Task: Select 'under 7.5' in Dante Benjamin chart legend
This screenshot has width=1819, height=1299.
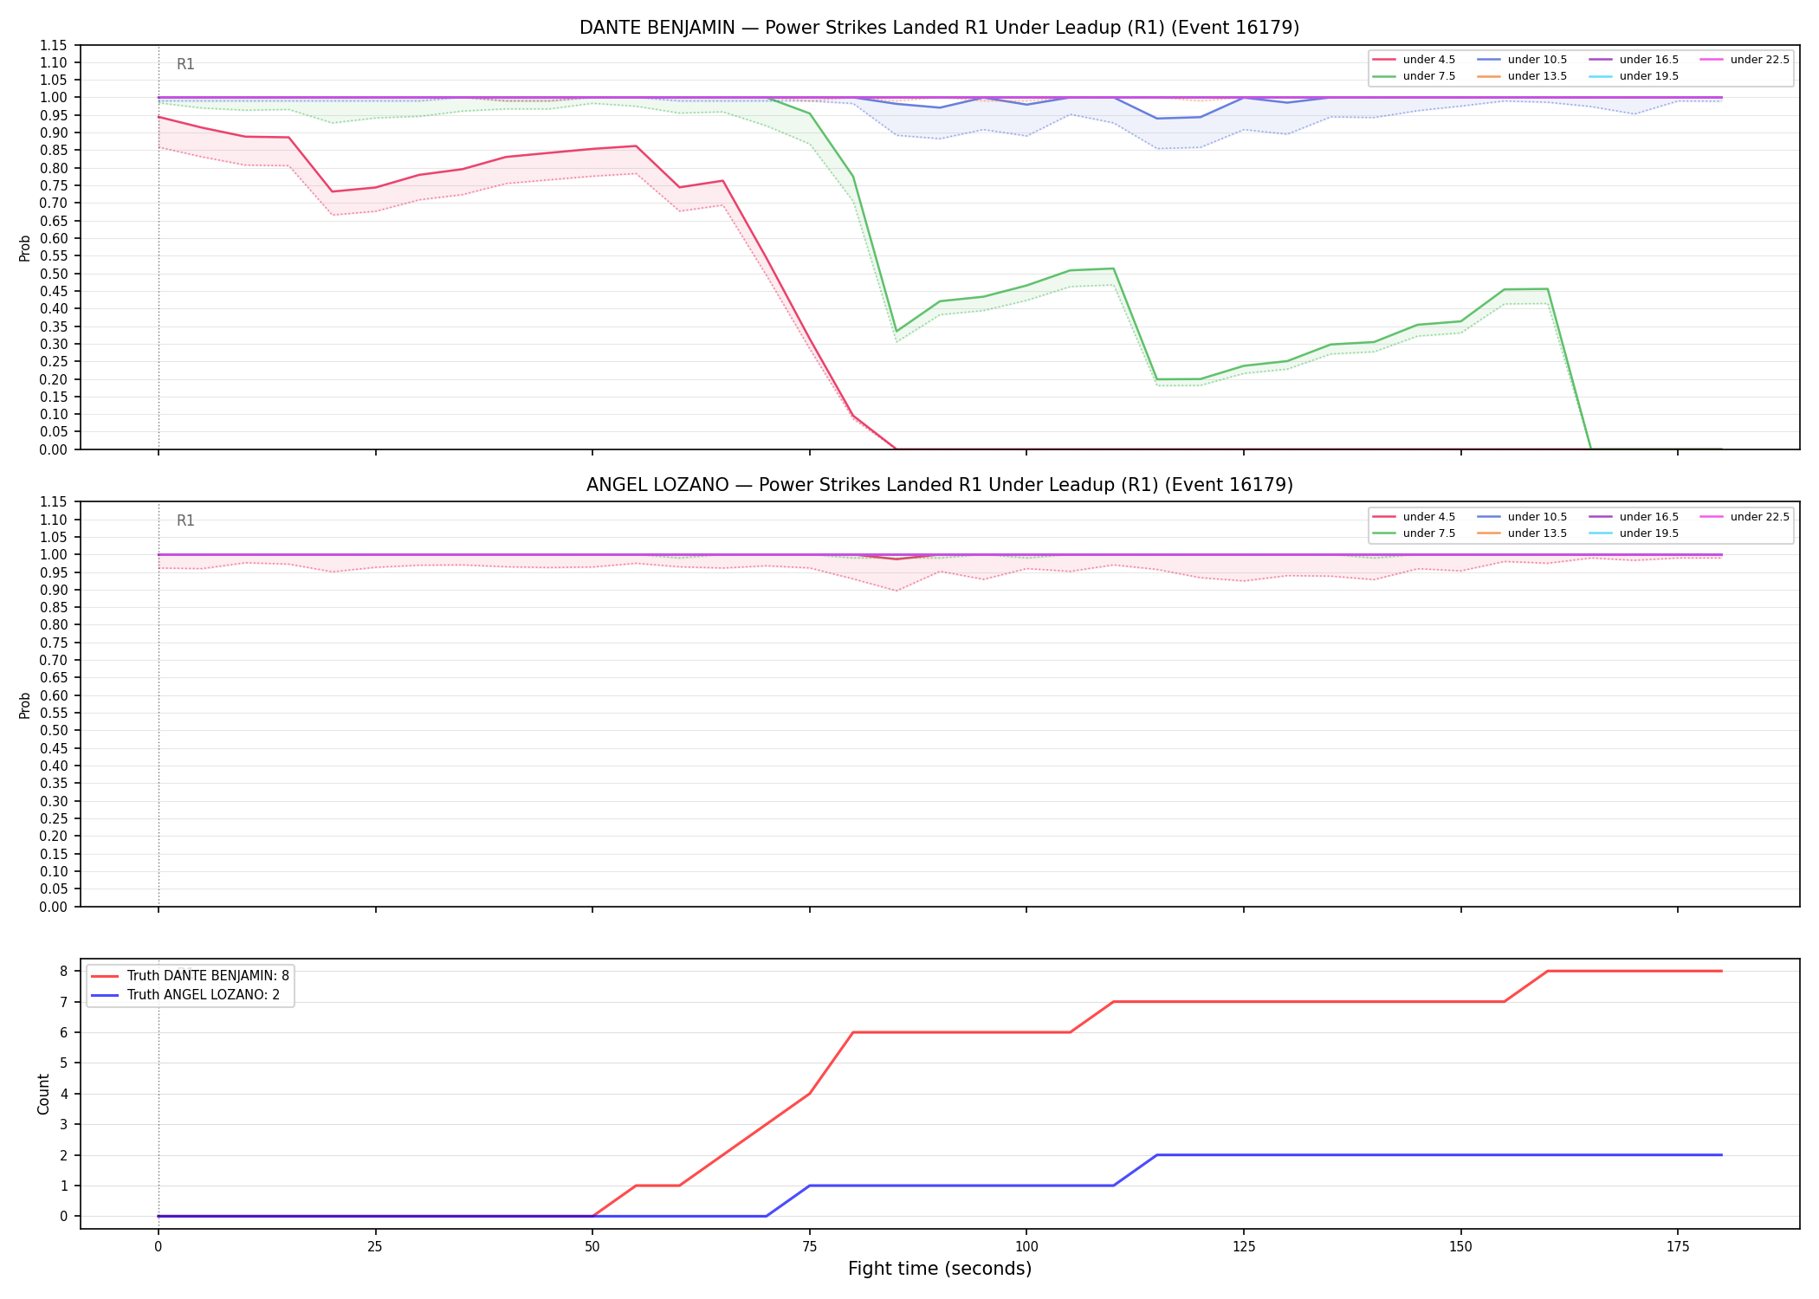Action: pyautogui.click(x=1414, y=76)
